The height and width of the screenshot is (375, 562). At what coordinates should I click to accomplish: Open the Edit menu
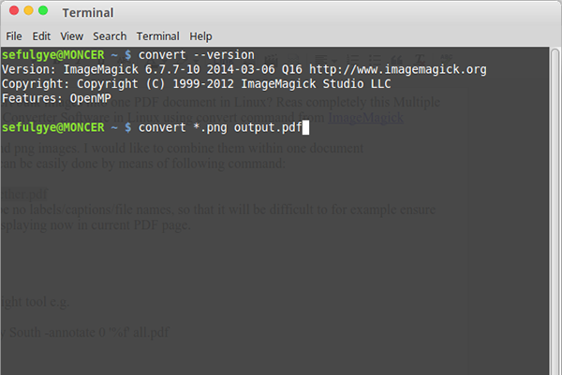coord(41,36)
